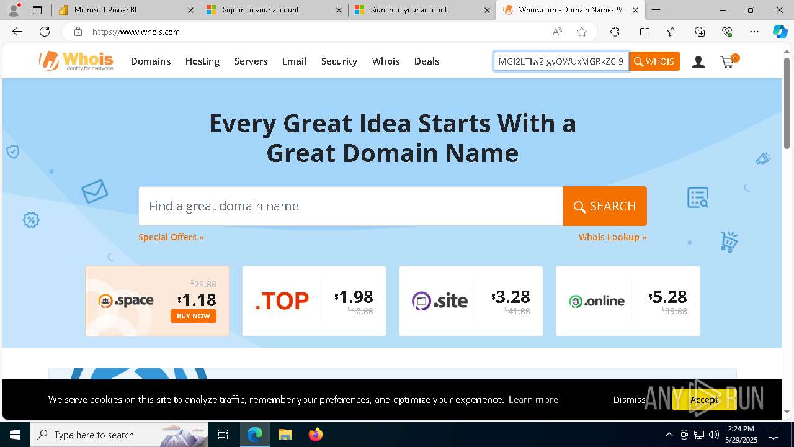Open Browser essentials icon
Viewport: 794px width, 447px height.
coord(727,32)
